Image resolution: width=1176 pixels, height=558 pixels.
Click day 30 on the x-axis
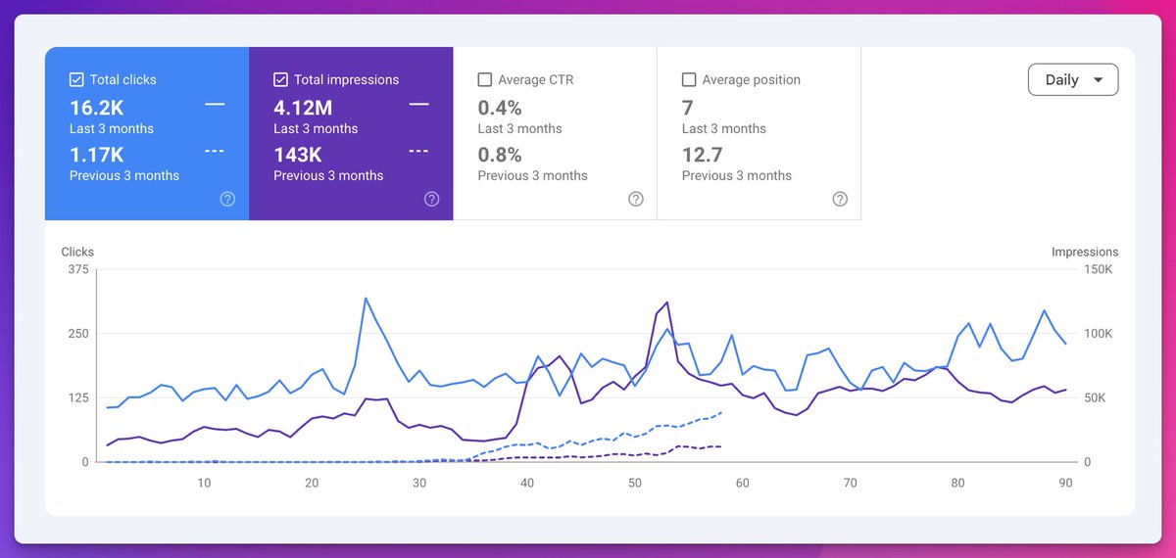419,483
